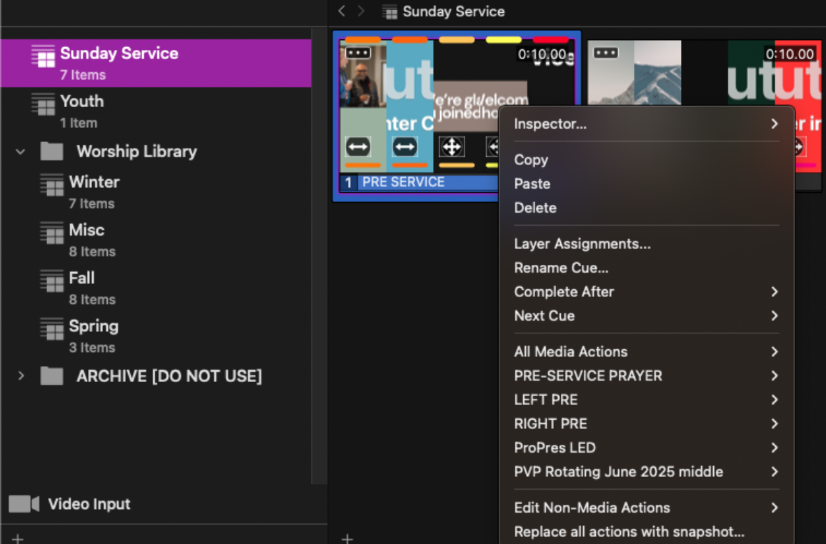Expand the ARCHIVE [DO NOT USE] folder

21,376
